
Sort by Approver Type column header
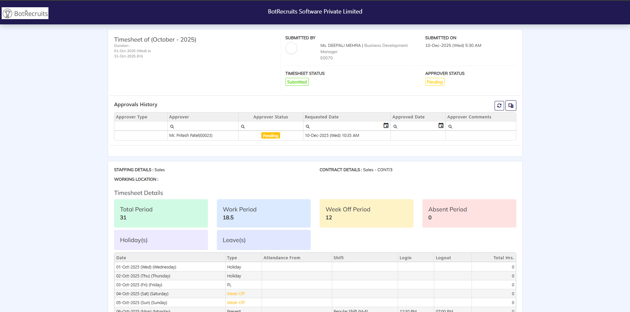click(131, 117)
